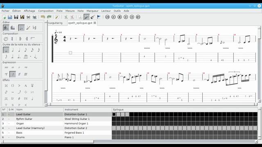Open Print Preview from toolbar
This screenshot has width=262, height=147.
(x=34, y=17)
